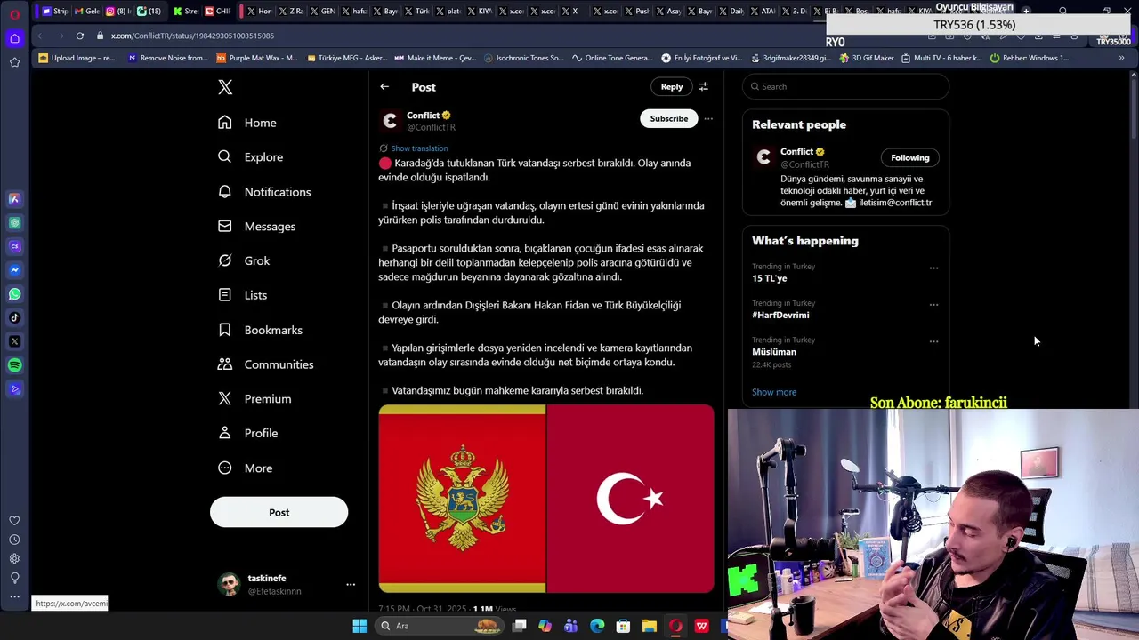Open Purple Mat Wax bookmark
Screen dimensions: 1139x640
pos(256,58)
